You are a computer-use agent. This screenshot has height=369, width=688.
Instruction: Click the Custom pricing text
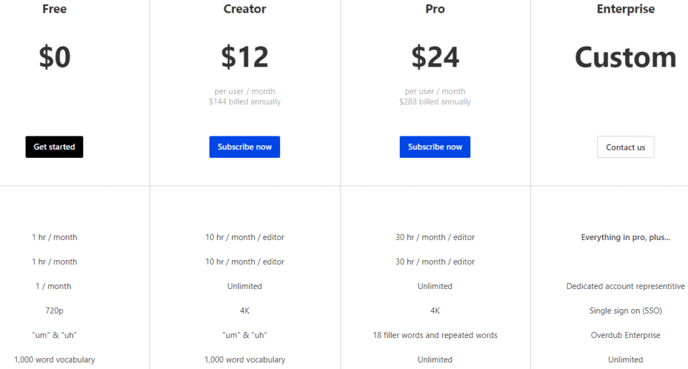tap(626, 57)
